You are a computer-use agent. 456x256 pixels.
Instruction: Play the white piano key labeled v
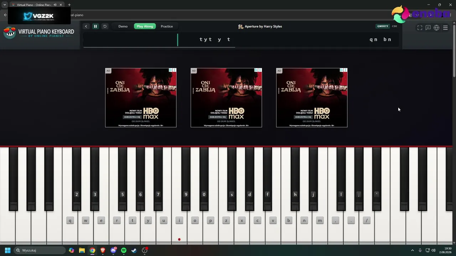click(273, 220)
